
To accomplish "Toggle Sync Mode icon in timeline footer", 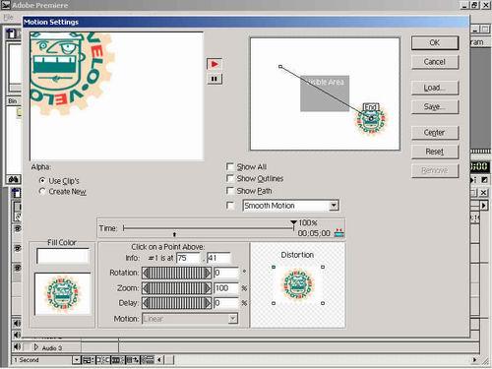I will pos(148,360).
